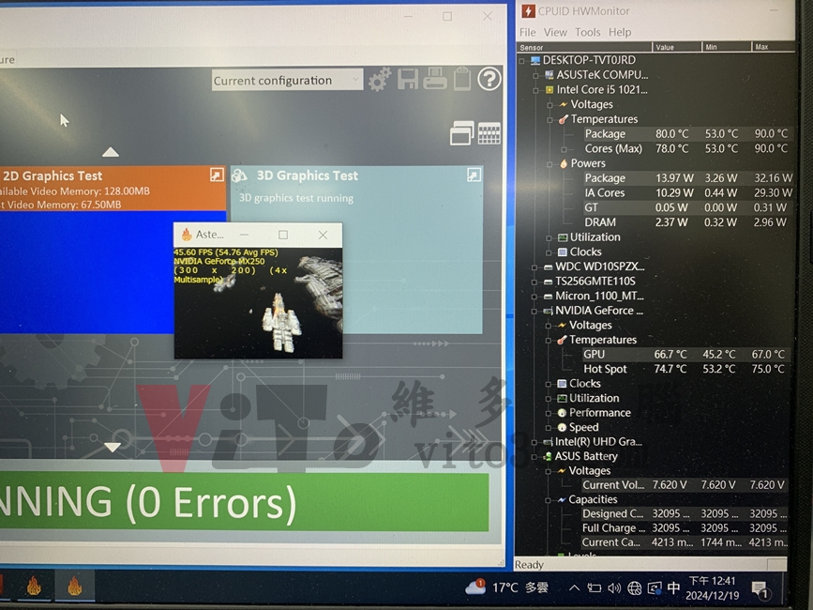Select the 2D Graphics Test tile header
This screenshot has width=813, height=610.
pyautogui.click(x=113, y=189)
